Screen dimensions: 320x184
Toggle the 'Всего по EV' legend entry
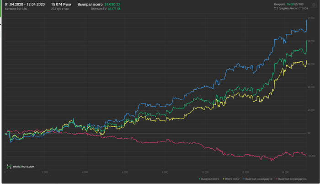click(x=231, y=179)
